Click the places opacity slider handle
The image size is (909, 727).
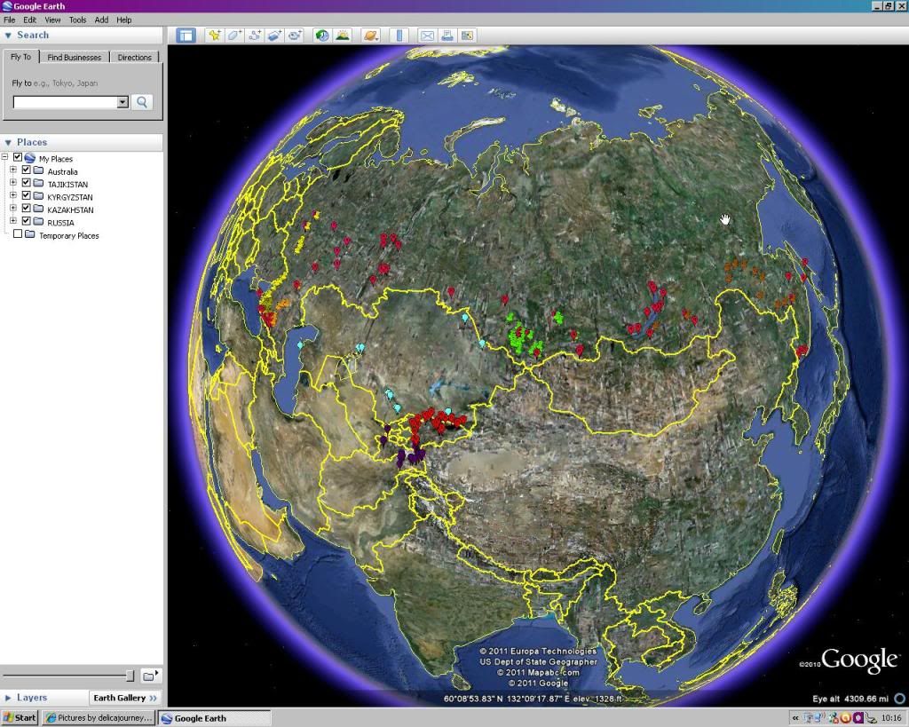[130, 676]
